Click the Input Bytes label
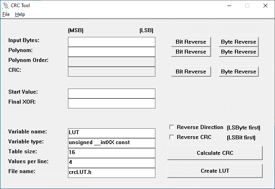The image size is (275, 189). point(24,40)
